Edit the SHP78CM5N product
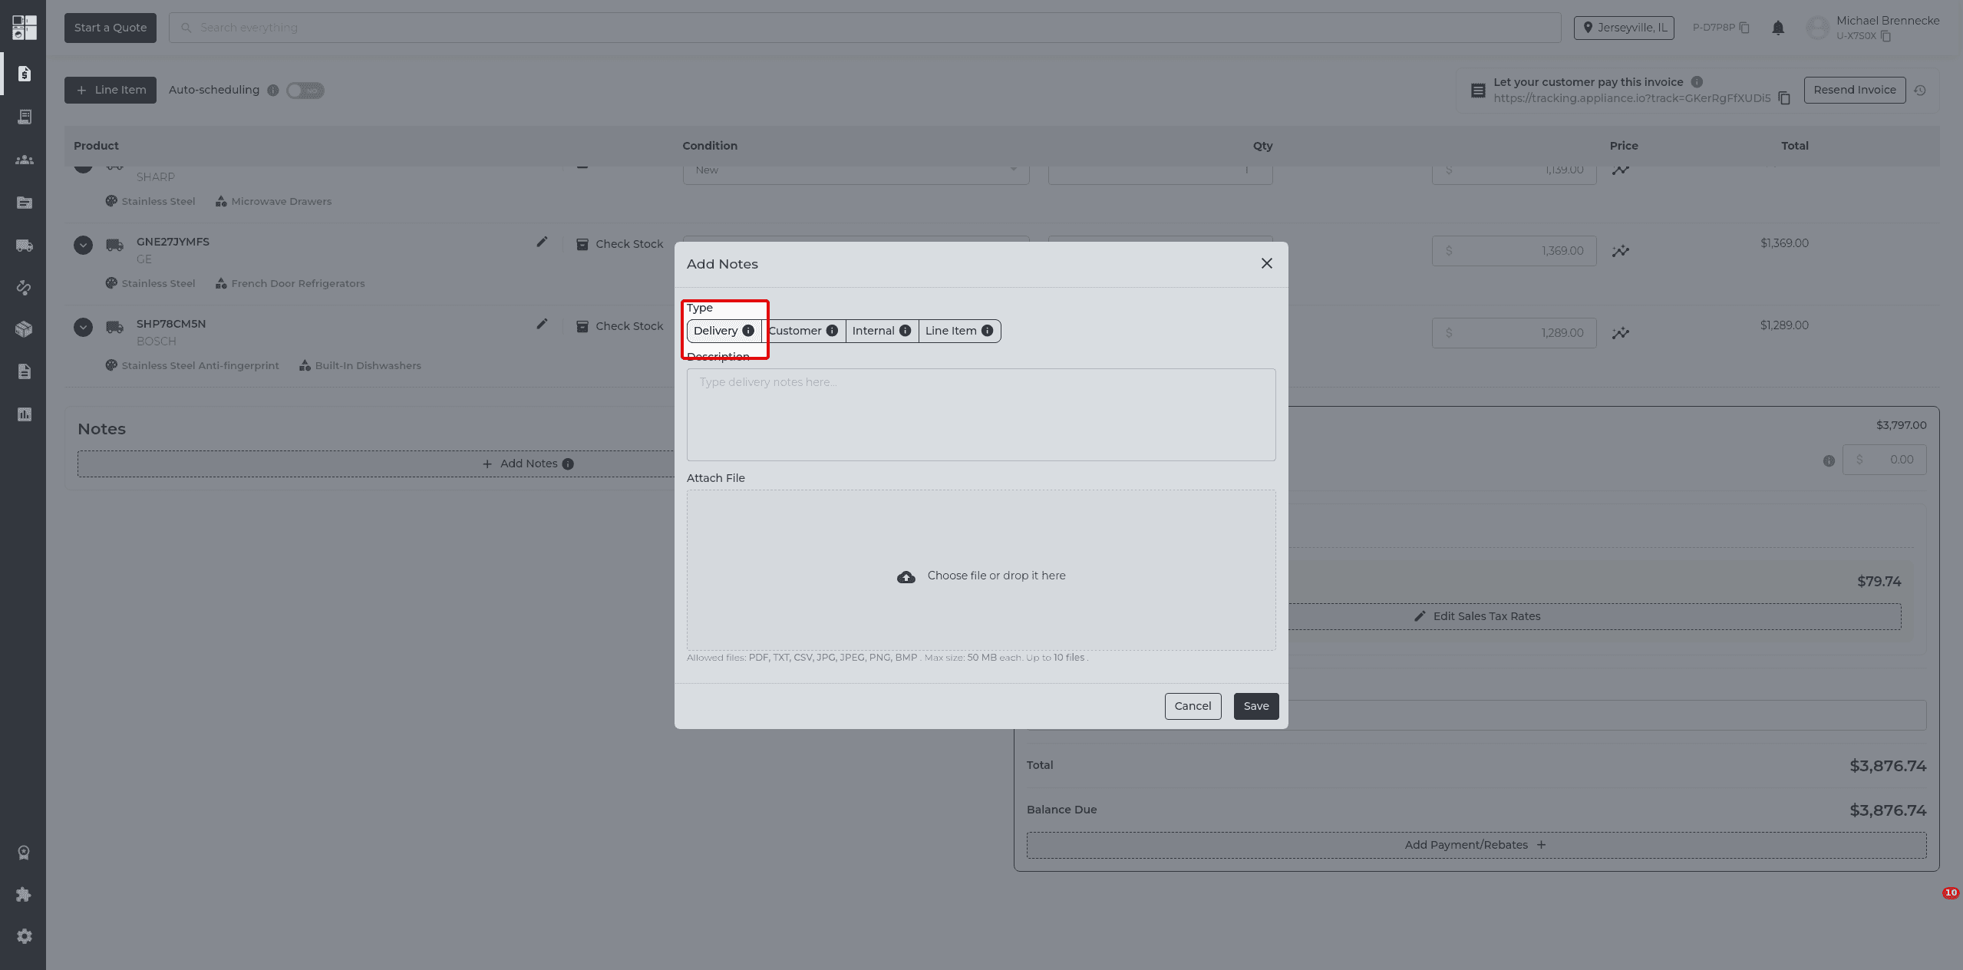Viewport: 1963px width, 970px height. click(x=542, y=324)
